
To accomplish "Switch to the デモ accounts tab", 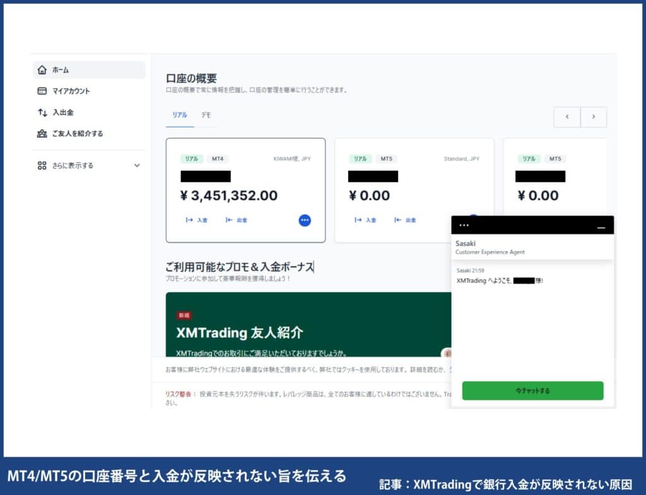I will pyautogui.click(x=206, y=116).
